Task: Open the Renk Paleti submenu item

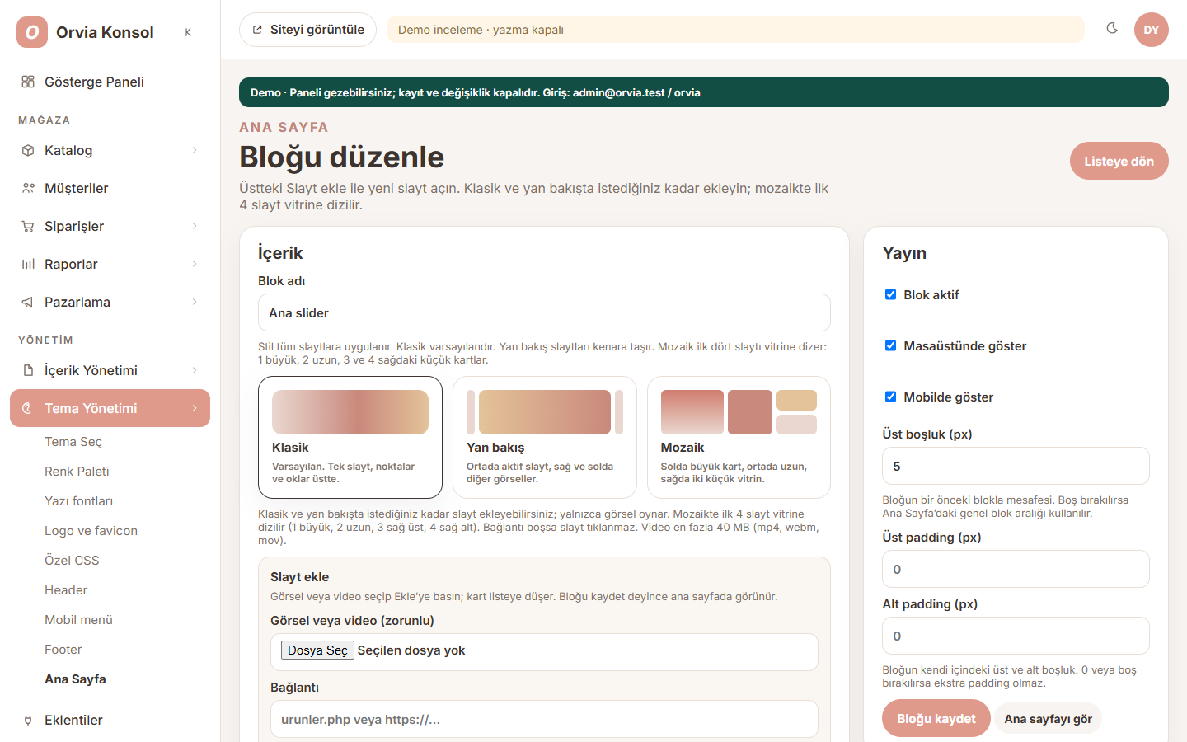Action: tap(77, 472)
